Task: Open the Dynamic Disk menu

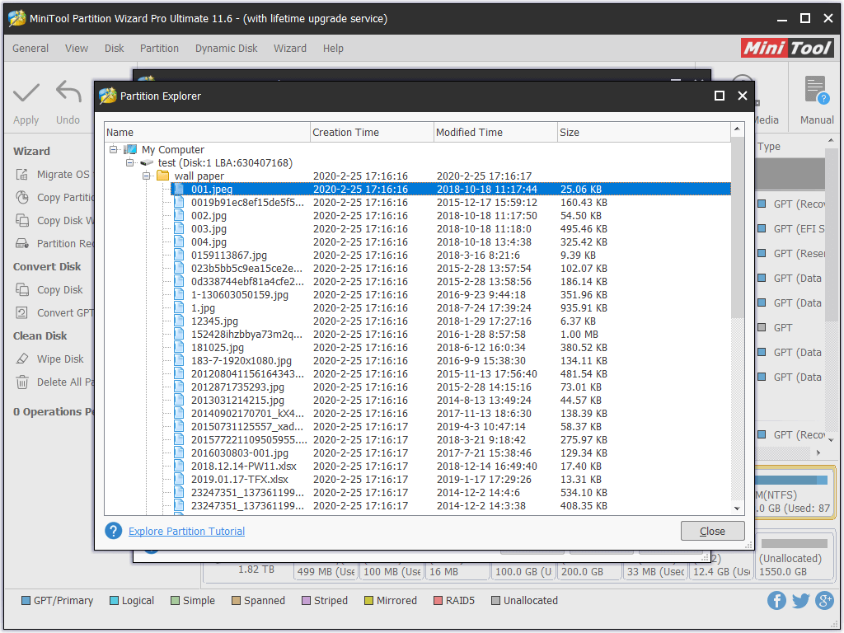Action: (226, 49)
